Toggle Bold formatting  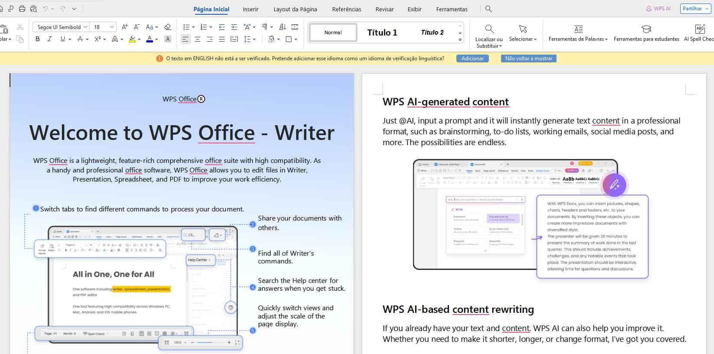[x=38, y=39]
